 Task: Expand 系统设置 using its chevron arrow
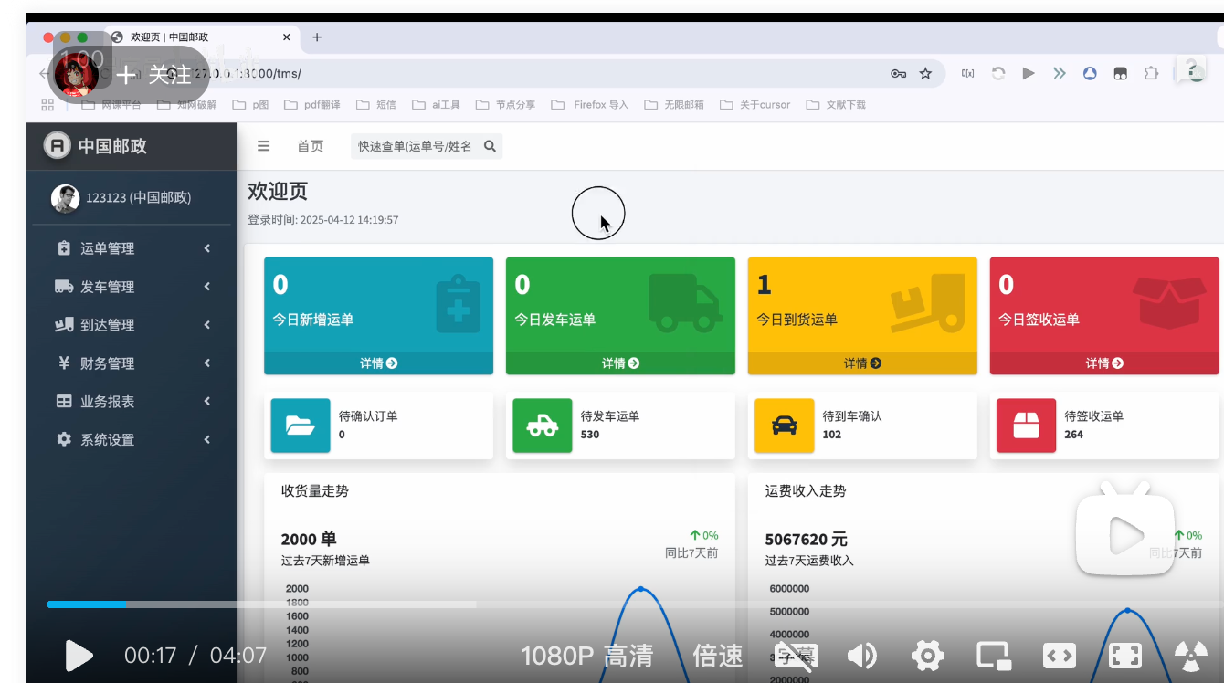[x=207, y=440]
